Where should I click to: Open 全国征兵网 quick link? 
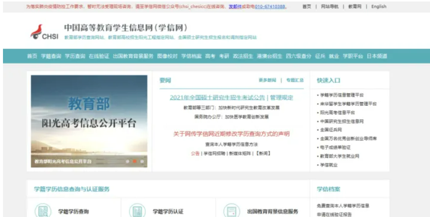pyautogui.click(x=331, y=130)
